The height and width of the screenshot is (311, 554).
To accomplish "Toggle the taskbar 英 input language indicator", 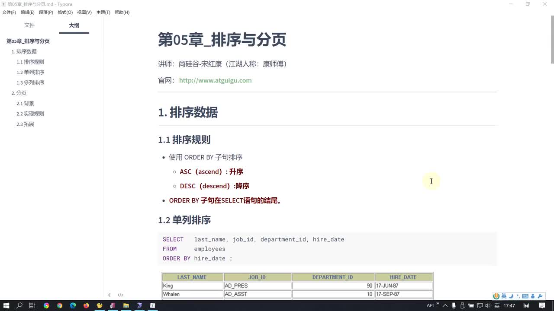I will click(x=497, y=306).
